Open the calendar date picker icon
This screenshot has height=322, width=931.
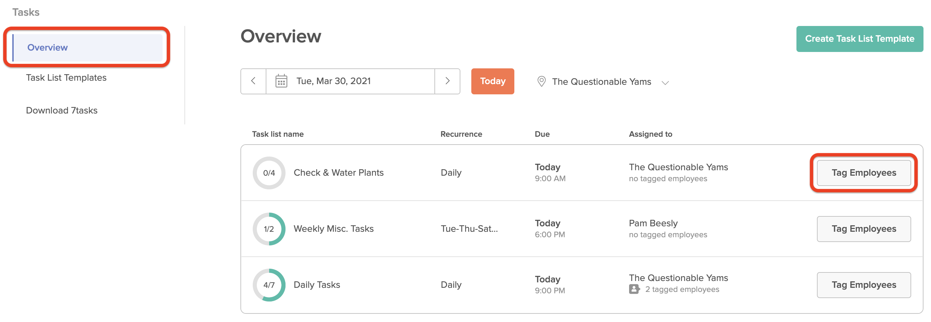(x=281, y=81)
